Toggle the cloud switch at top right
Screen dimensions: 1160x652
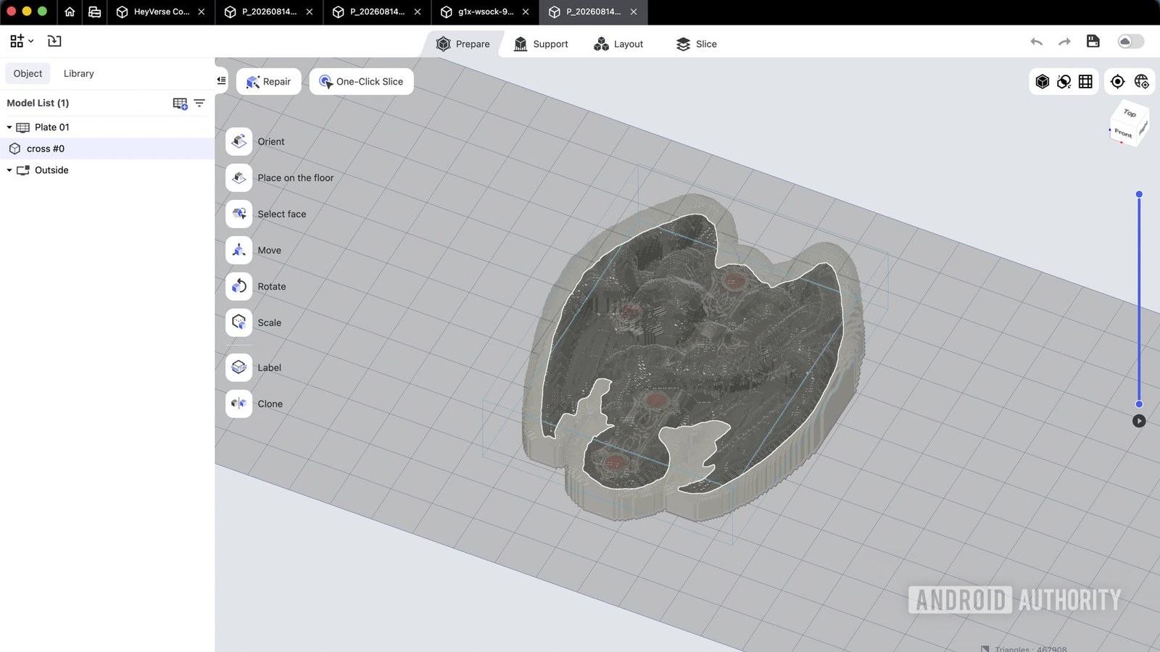click(1131, 41)
